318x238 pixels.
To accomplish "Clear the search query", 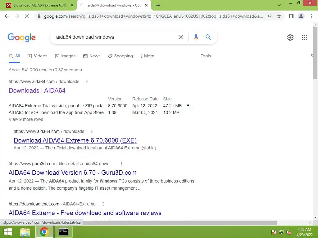I will pos(180,37).
